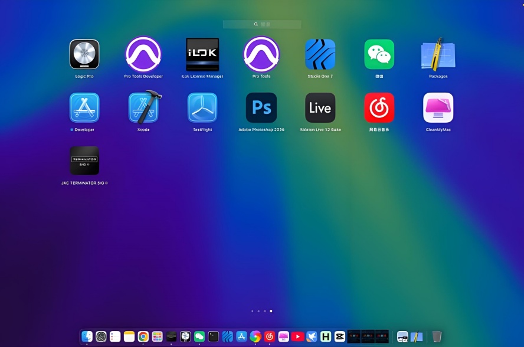Open Logic Pro from Launchpad
Screen dimensions: 524x347
point(84,54)
